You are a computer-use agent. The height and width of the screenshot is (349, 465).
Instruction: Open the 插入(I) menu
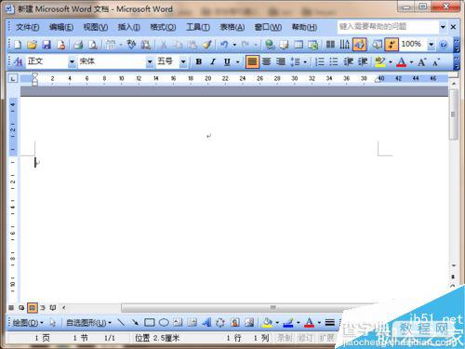tap(128, 27)
